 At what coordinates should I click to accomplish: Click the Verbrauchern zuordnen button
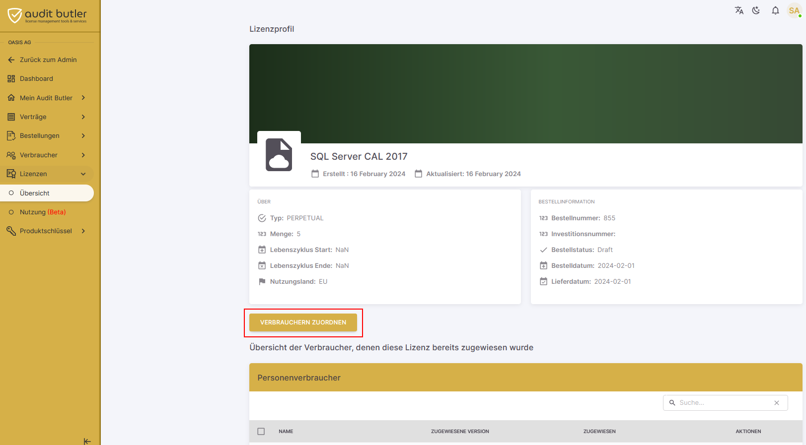point(303,322)
